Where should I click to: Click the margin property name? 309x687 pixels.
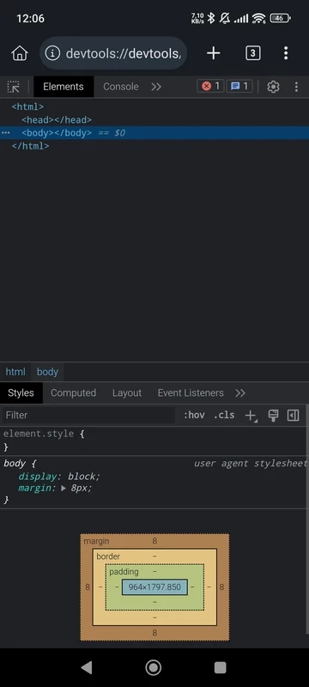pyautogui.click(x=33, y=488)
